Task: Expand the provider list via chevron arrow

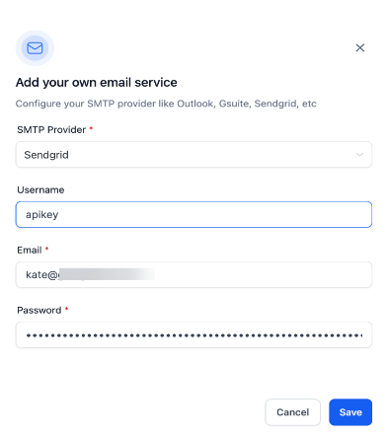Action: [359, 155]
